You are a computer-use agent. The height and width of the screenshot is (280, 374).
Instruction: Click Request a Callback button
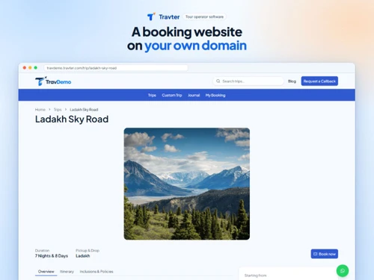coord(319,81)
